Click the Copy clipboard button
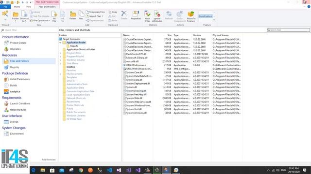Image resolution: width=311 pixels, height=174 pixels. [113, 12]
